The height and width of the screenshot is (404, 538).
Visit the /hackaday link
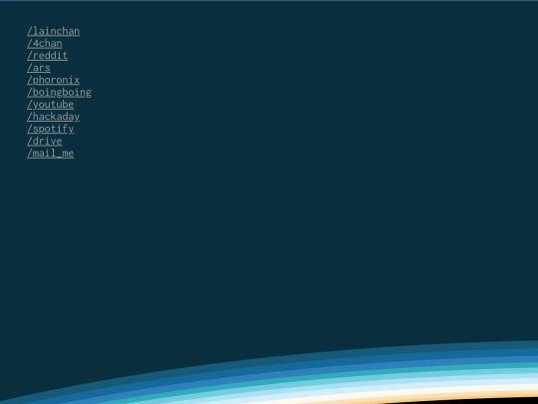click(x=53, y=117)
